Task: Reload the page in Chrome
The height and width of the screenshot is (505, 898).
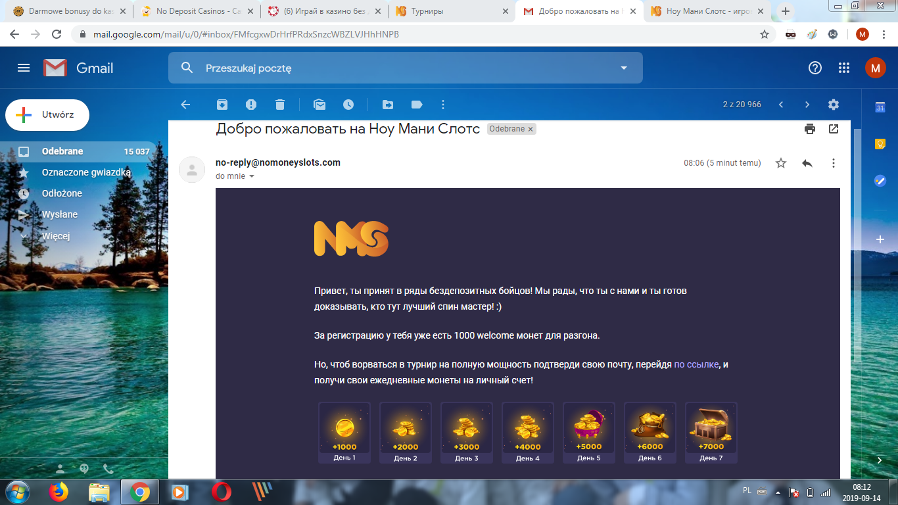Action: click(57, 34)
